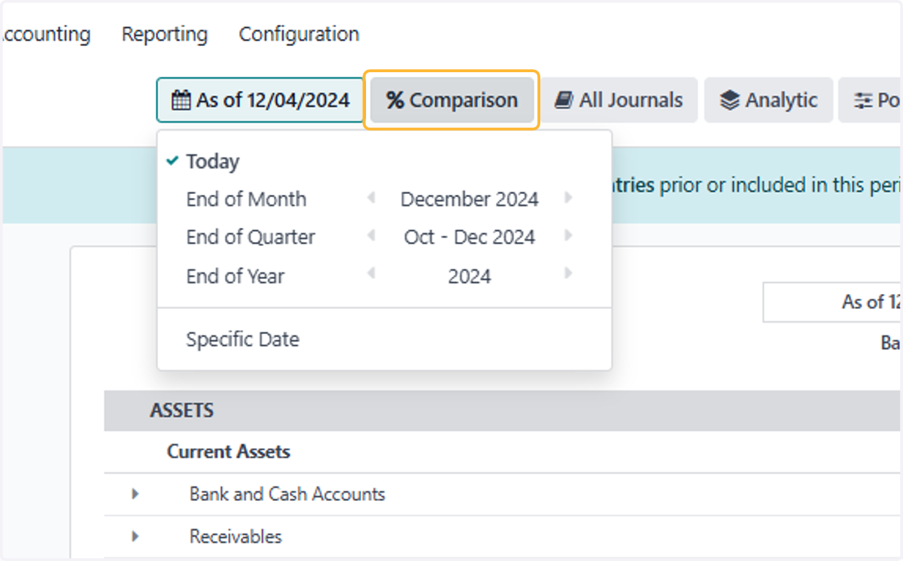Click the layers icon on Analytic
903x561 pixels.
[x=729, y=100]
